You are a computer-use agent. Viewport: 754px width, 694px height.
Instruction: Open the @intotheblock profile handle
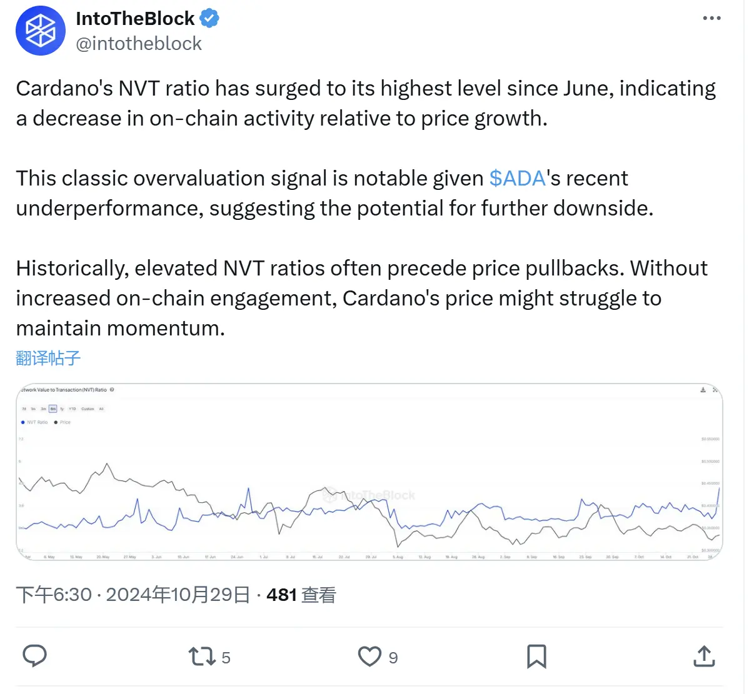(139, 42)
